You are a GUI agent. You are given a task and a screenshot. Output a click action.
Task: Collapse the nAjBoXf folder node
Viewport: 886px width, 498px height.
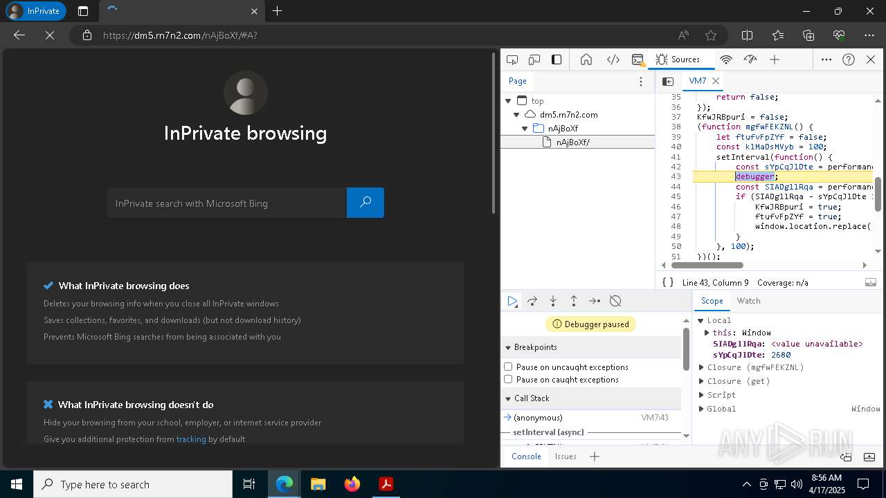click(x=525, y=129)
